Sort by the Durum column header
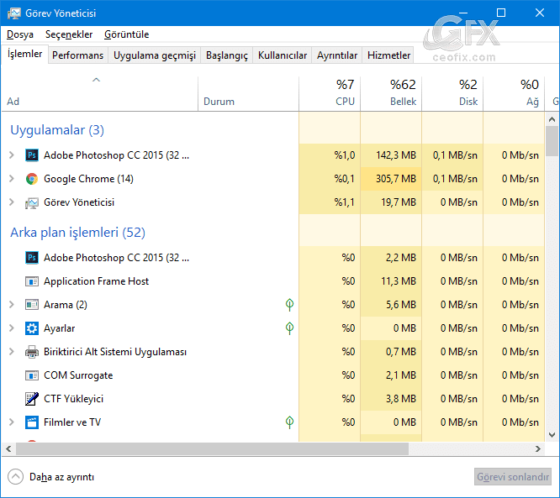The image size is (560, 498). coord(248,93)
